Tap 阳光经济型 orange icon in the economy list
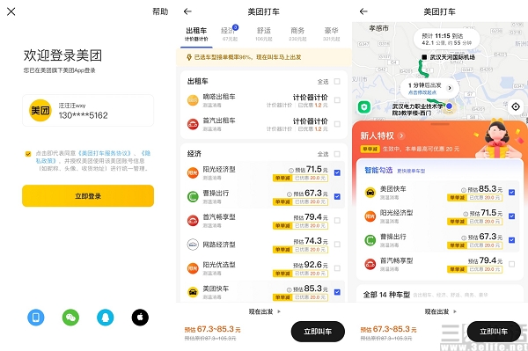This screenshot has height=351, width=528. pyautogui.click(x=193, y=172)
